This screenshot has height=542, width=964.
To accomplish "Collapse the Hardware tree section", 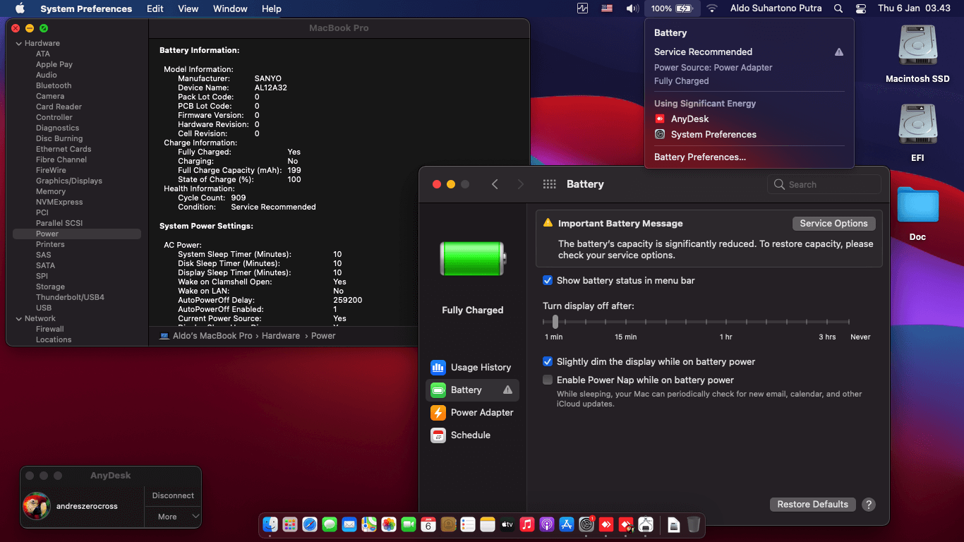I will pos(18,44).
